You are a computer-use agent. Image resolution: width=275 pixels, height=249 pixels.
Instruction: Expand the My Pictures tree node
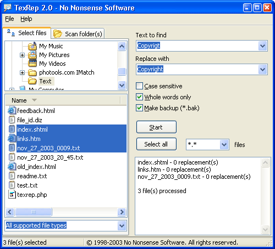pyautogui.click(x=22, y=55)
